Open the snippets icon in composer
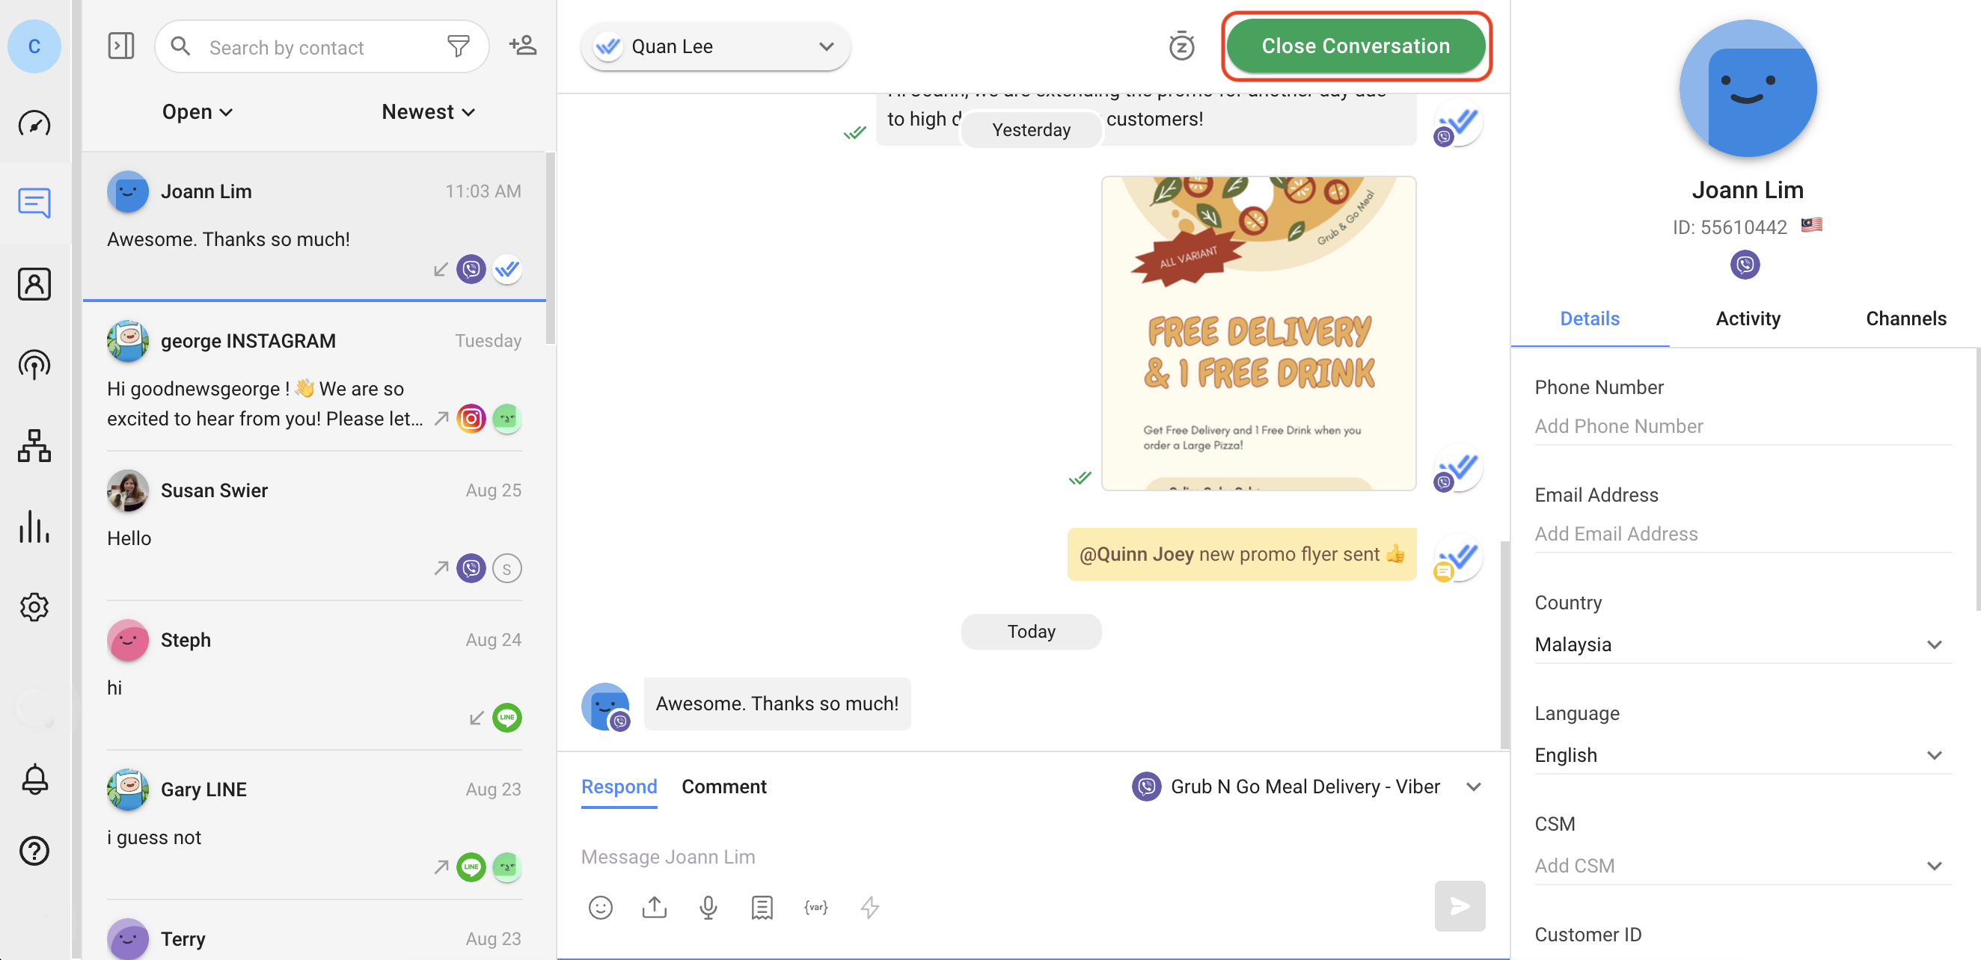Image resolution: width=1981 pixels, height=960 pixels. (762, 907)
